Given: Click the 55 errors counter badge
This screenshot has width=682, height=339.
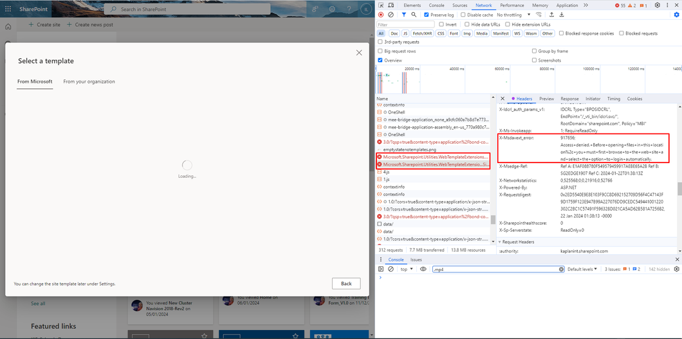Looking at the screenshot, I should point(620,5).
